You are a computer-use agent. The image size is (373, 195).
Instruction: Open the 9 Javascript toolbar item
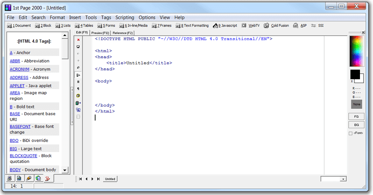(x=225, y=26)
